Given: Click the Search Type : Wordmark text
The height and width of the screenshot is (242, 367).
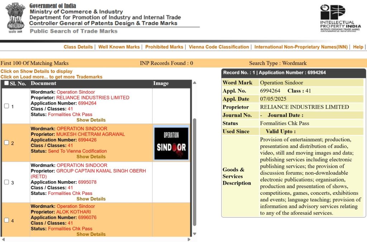Looking at the screenshot, I should coord(278,63).
